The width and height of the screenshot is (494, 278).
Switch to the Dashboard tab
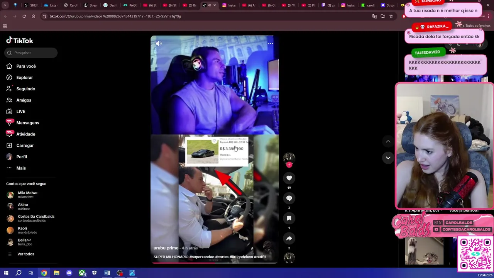pyautogui.click(x=110, y=5)
